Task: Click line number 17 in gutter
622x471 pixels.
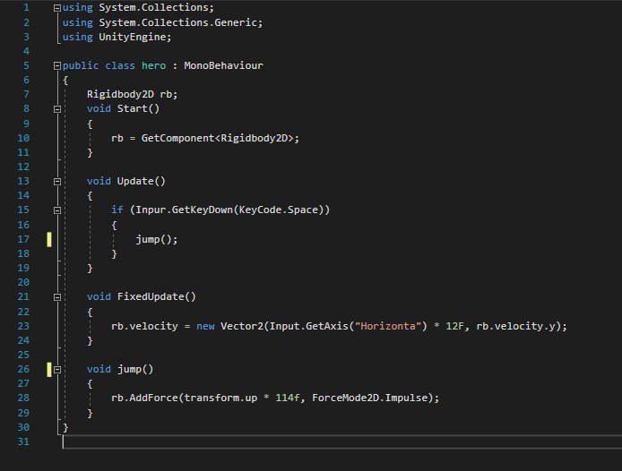Action: (23, 239)
